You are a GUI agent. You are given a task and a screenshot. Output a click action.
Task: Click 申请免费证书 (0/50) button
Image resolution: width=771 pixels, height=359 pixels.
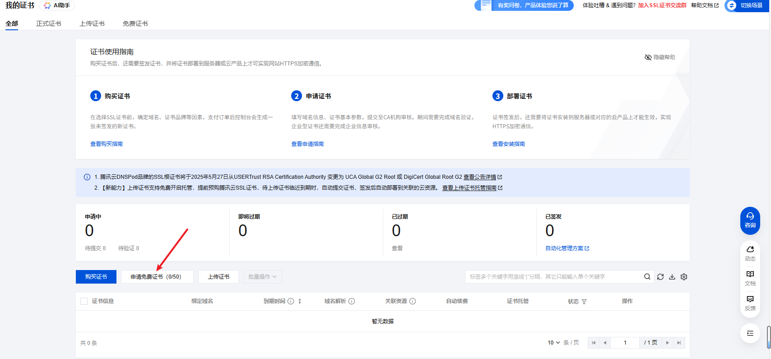(x=157, y=277)
